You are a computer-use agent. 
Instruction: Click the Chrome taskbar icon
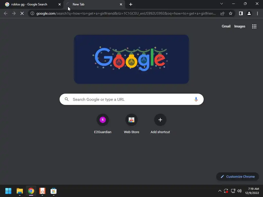tap(31, 191)
